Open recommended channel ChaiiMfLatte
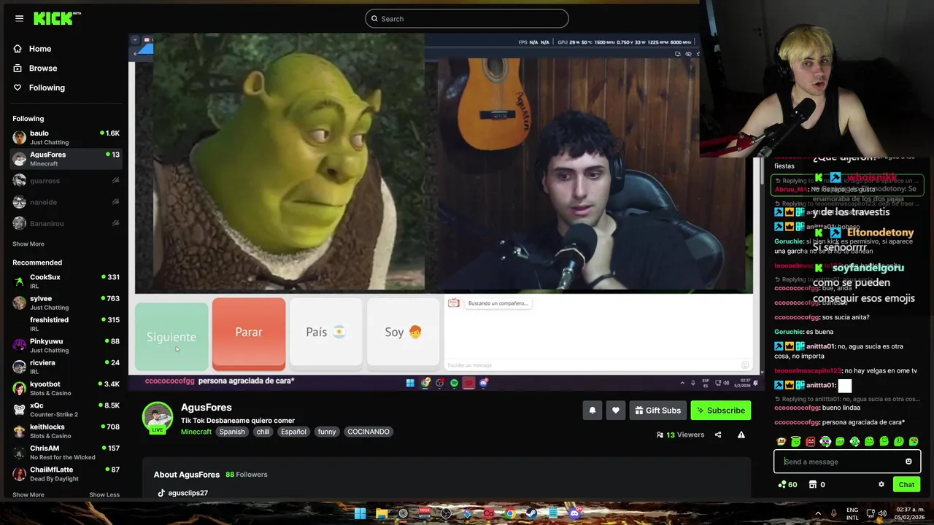Viewport: 934px width, 525px height. click(66, 474)
